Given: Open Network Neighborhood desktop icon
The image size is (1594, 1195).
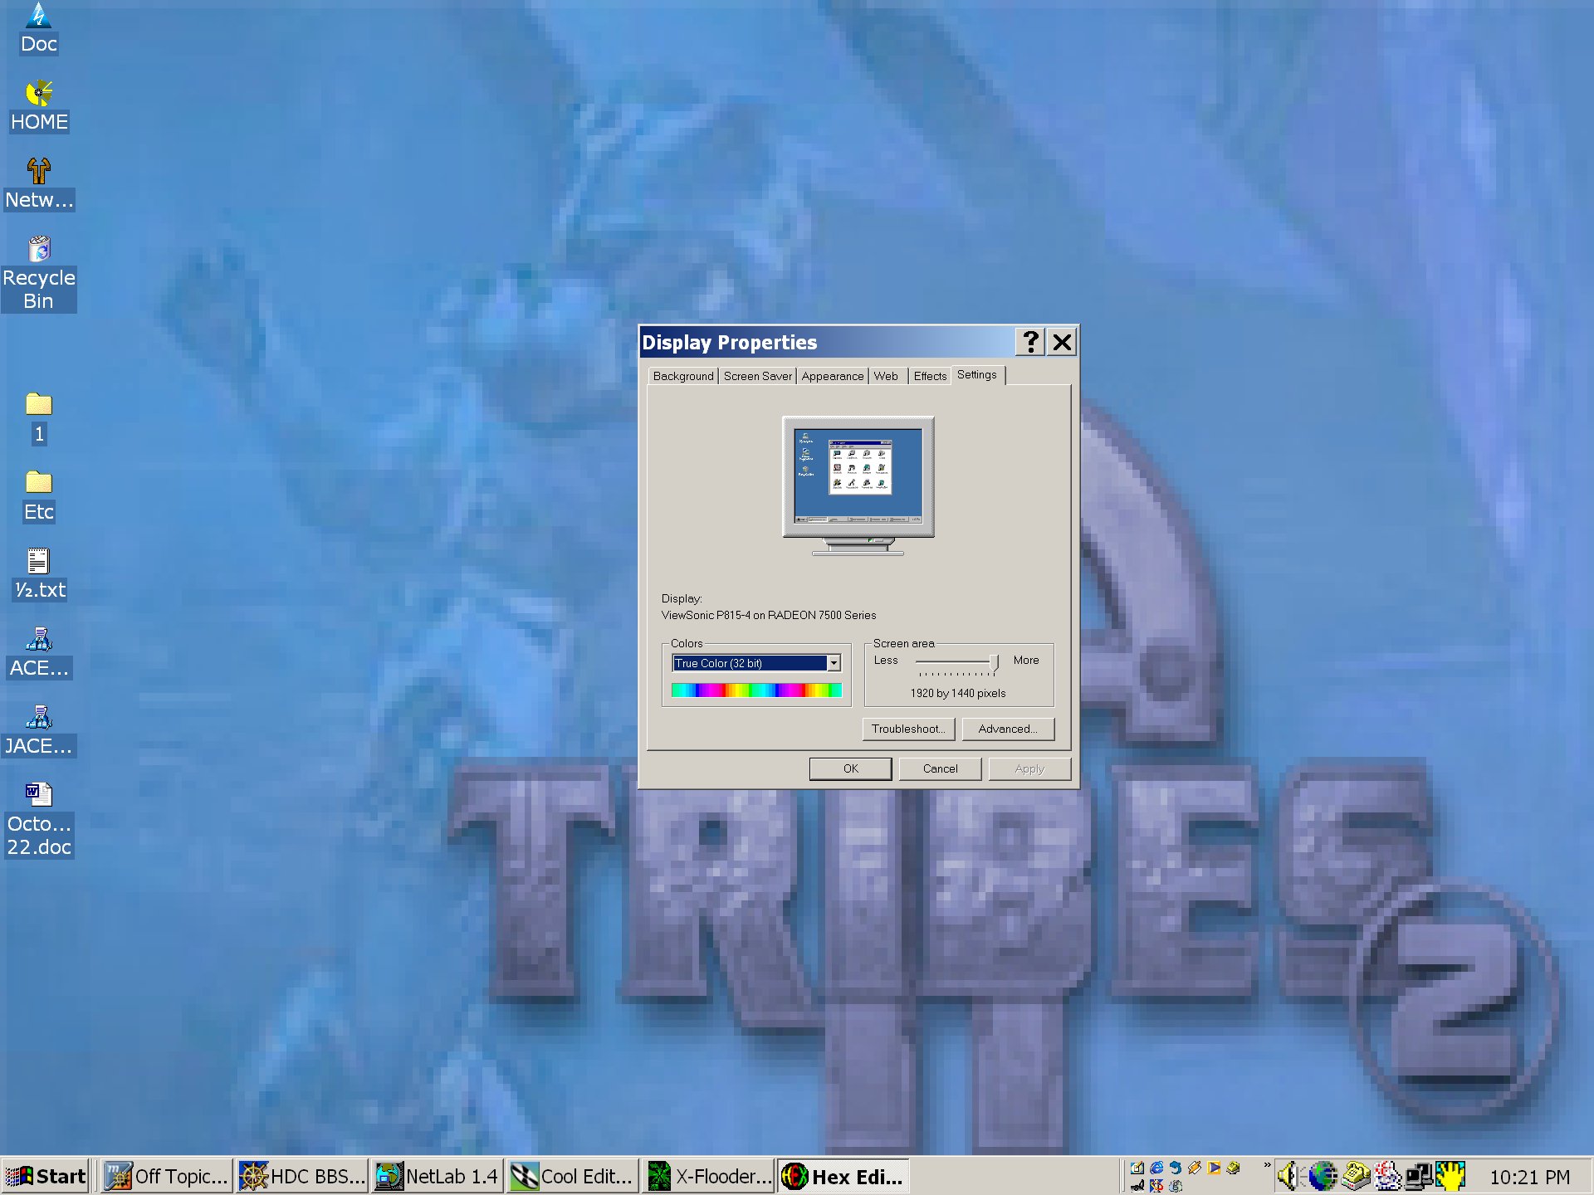Looking at the screenshot, I should [39, 184].
